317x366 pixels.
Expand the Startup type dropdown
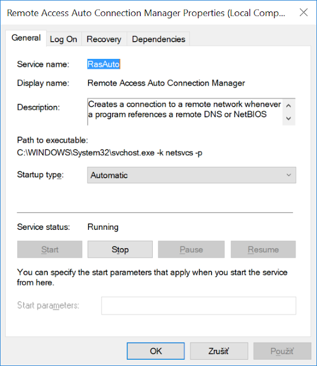coord(192,175)
